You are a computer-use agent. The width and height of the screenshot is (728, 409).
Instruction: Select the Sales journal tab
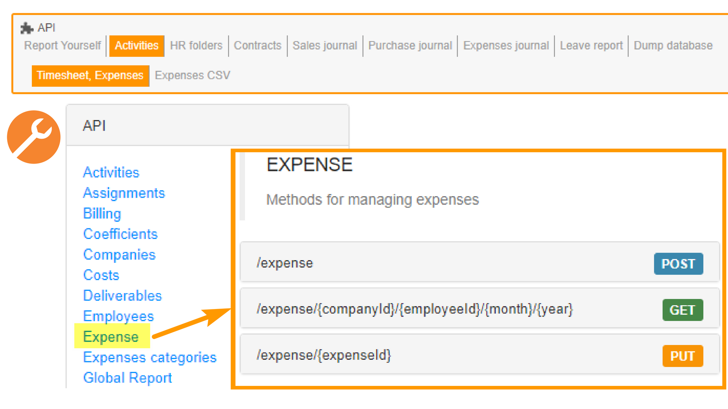click(325, 46)
